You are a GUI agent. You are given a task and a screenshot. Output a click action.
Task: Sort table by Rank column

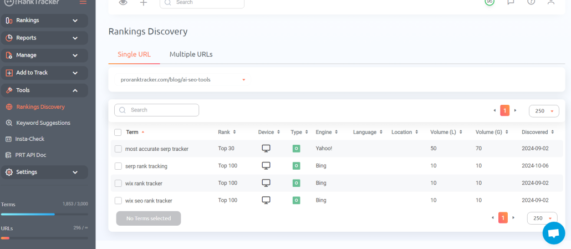pyautogui.click(x=227, y=132)
